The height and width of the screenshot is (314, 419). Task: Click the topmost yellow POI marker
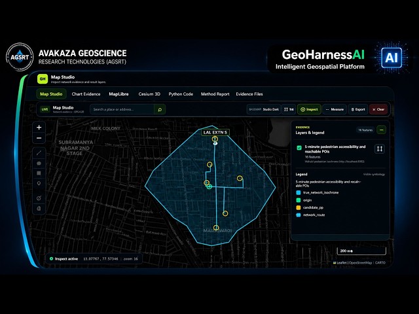[215, 139]
